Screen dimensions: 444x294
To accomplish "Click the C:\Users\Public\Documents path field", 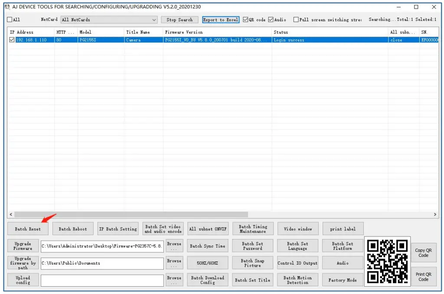I will [x=102, y=263].
